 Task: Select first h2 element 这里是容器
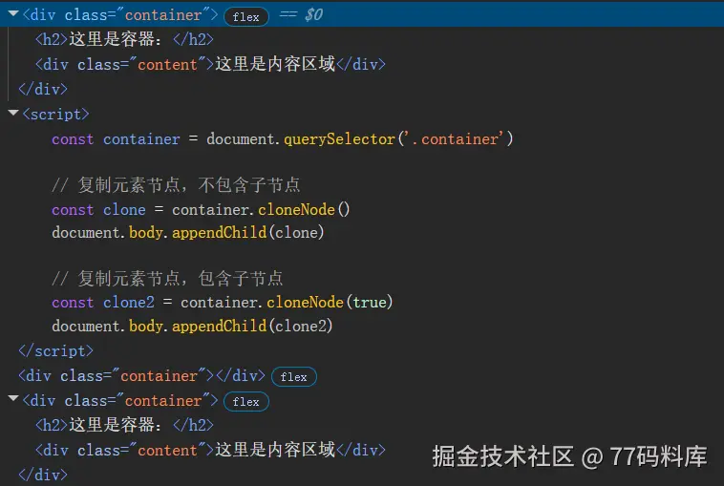(x=125, y=39)
